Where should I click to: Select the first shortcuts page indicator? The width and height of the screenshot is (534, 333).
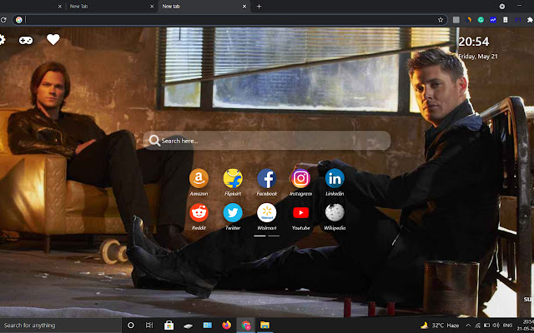[x=259, y=236]
